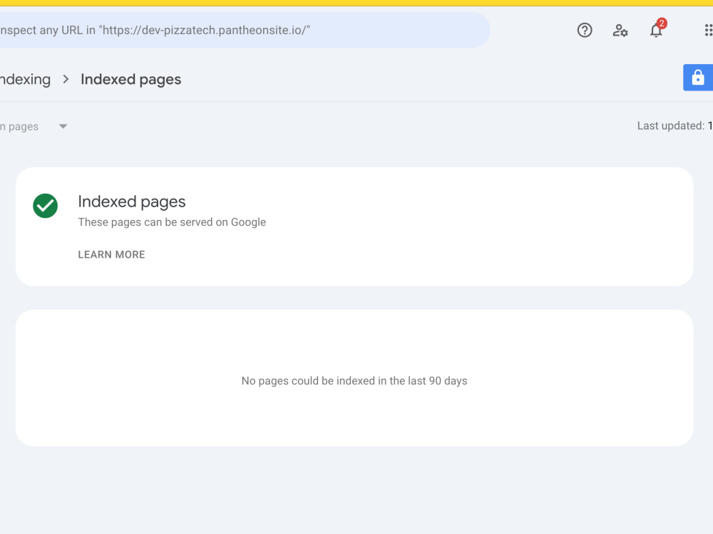Click "These pages can be served on Google"
Screen dimensions: 713x534
[x=172, y=222]
